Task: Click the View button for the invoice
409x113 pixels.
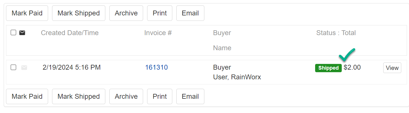Action: (x=392, y=68)
